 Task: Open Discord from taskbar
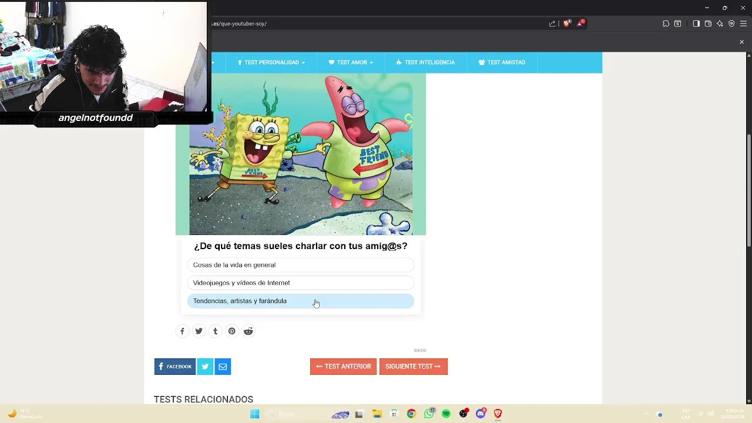click(481, 414)
